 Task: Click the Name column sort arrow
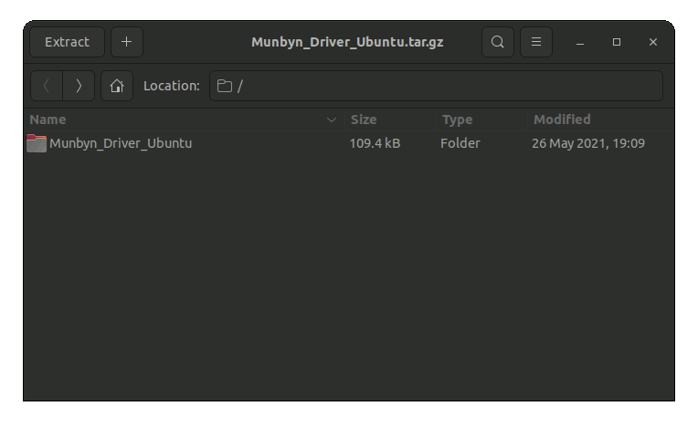coord(332,120)
